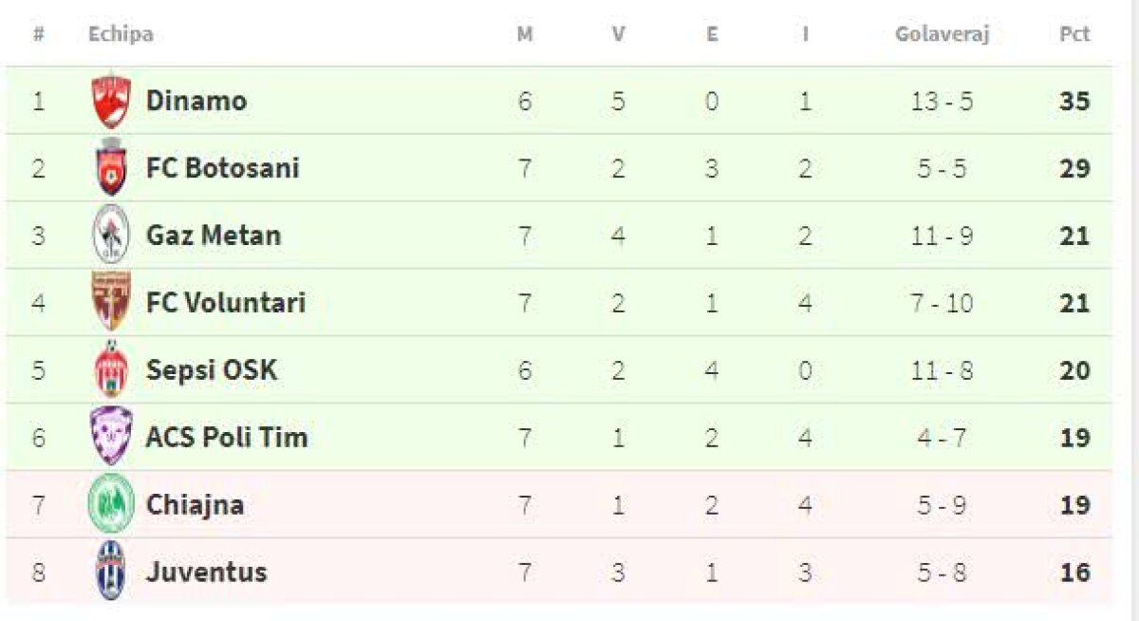
Task: Sort by the Golaveraj column header
Action: tap(942, 34)
